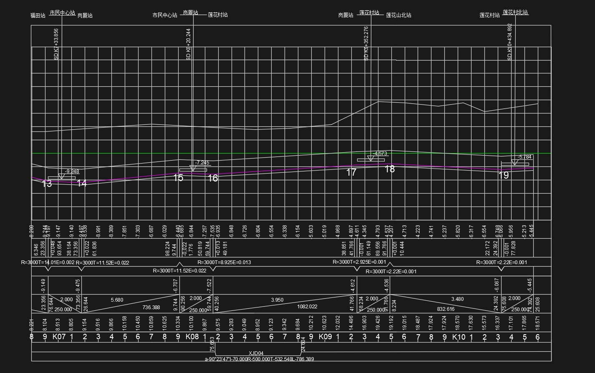595x373 pixels.
Task: Click the ground elevation value '10.158'
Action: (125, 323)
